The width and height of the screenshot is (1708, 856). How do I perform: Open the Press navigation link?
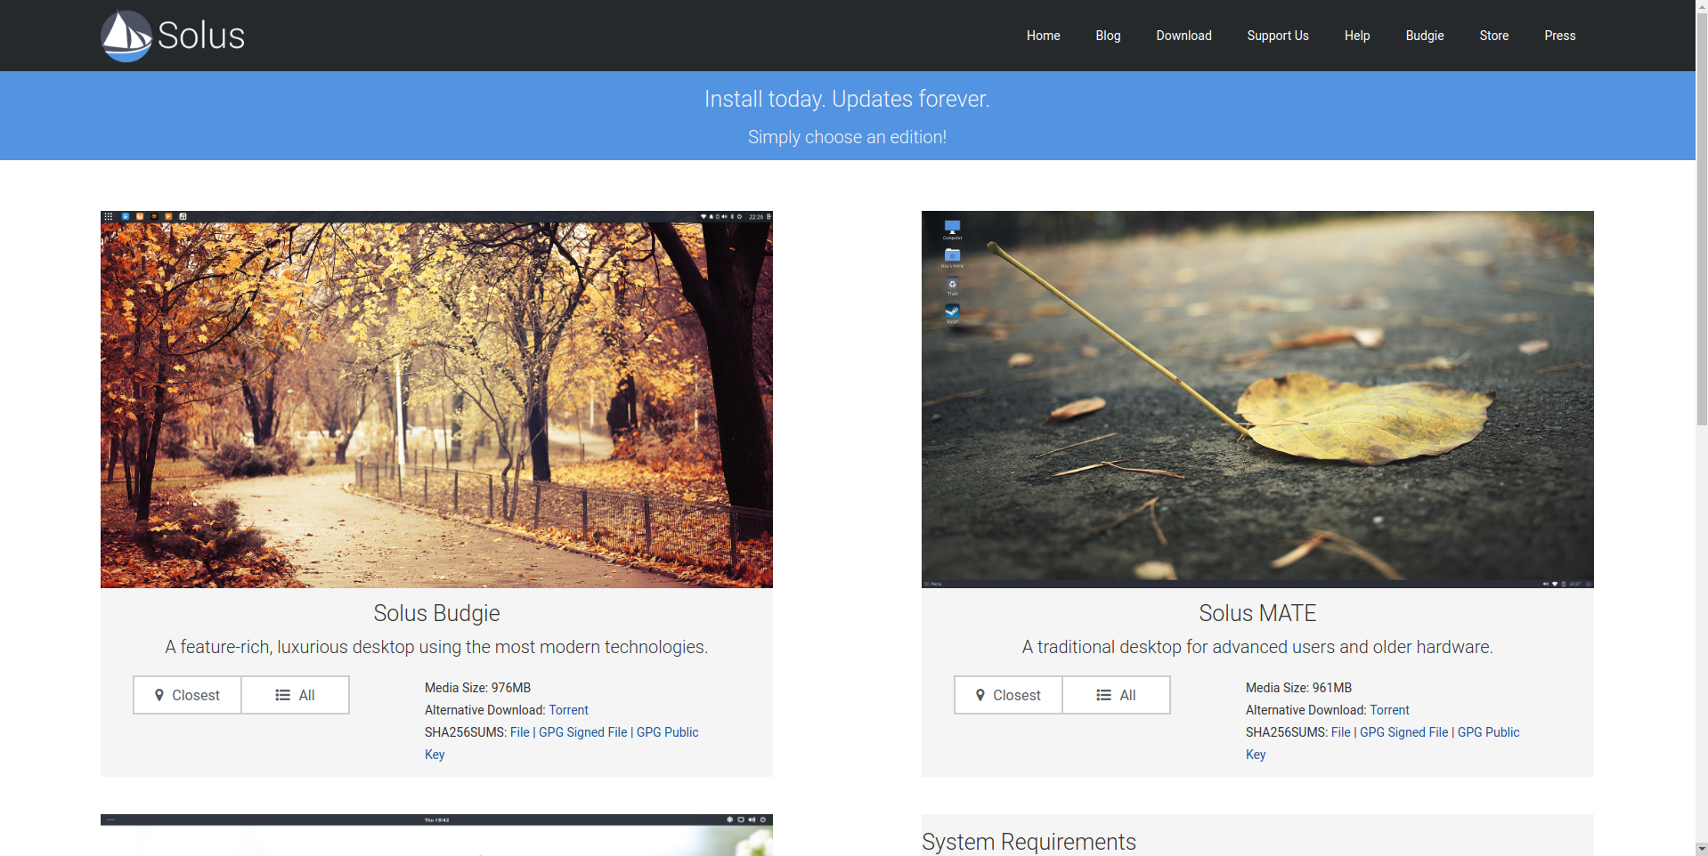pyautogui.click(x=1559, y=36)
